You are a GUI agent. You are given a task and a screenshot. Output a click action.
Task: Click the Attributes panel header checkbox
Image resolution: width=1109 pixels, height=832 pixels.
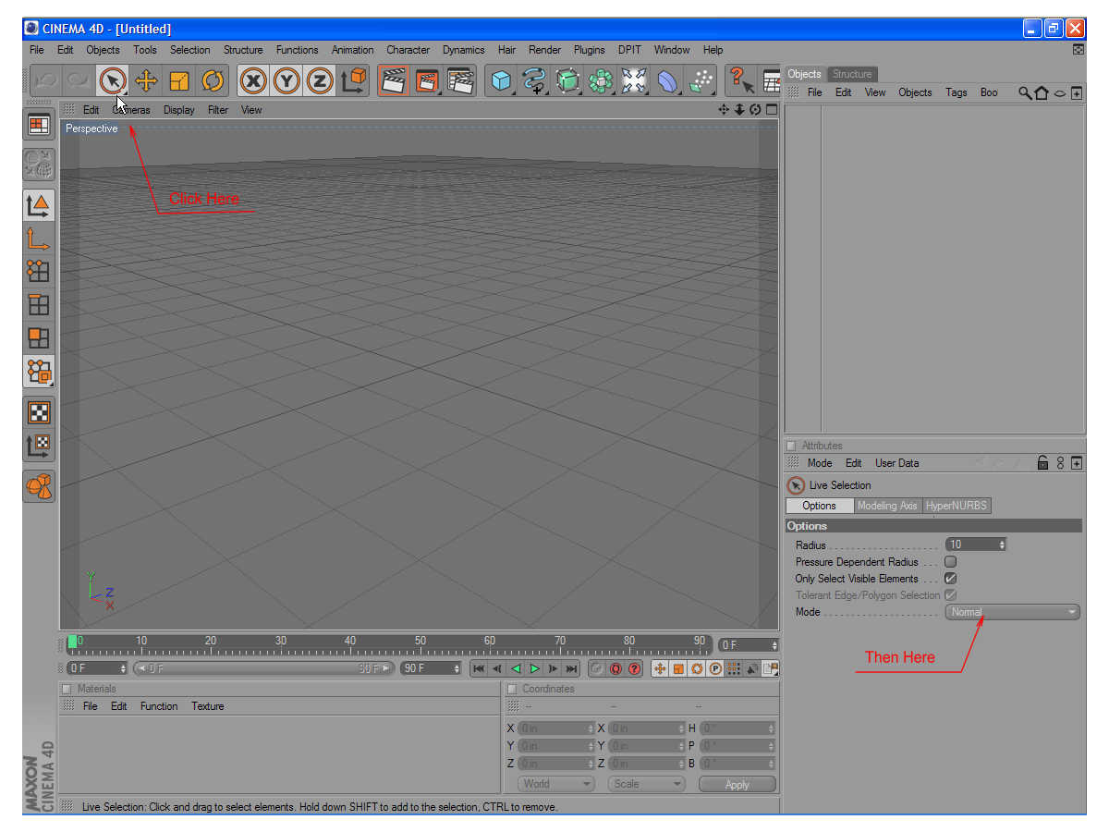pyautogui.click(x=791, y=446)
